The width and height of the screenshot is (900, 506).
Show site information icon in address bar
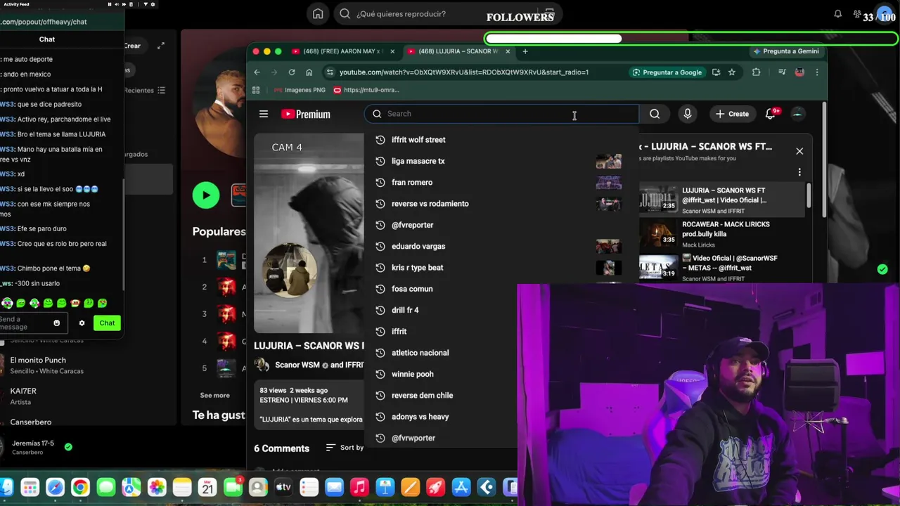(330, 72)
